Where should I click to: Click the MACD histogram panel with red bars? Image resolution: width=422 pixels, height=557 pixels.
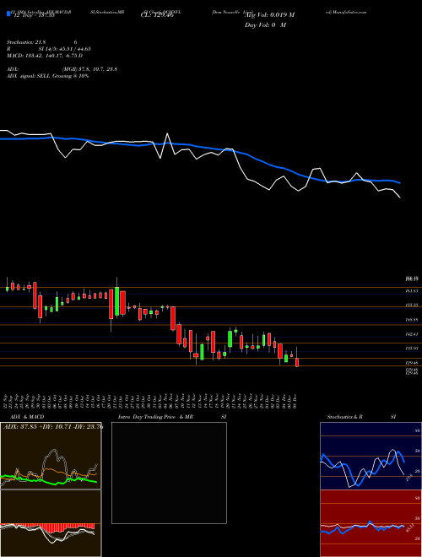51,523
